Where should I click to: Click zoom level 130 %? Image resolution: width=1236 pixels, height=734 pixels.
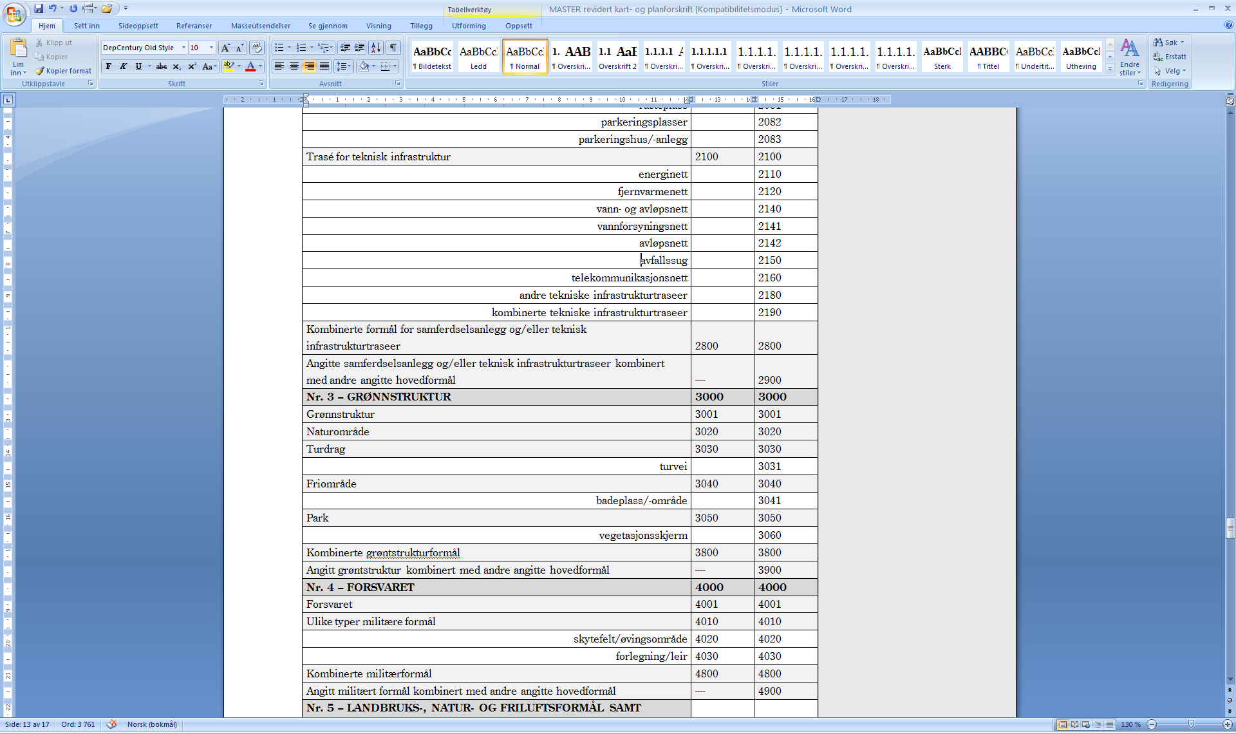point(1130,724)
